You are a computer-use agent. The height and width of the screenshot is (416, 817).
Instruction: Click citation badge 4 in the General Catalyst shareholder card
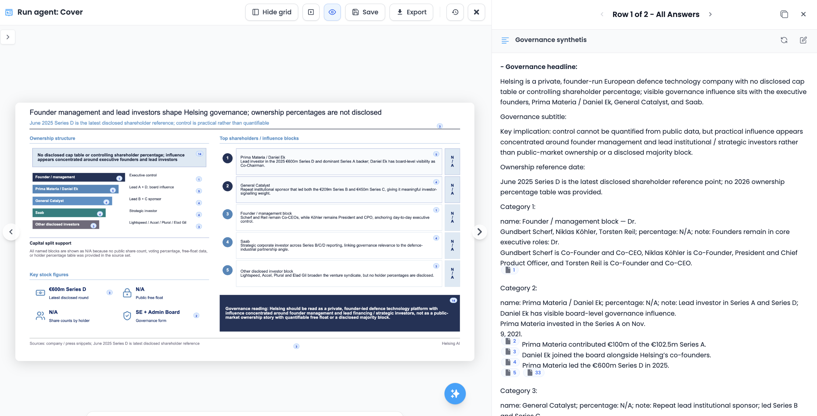click(x=436, y=182)
